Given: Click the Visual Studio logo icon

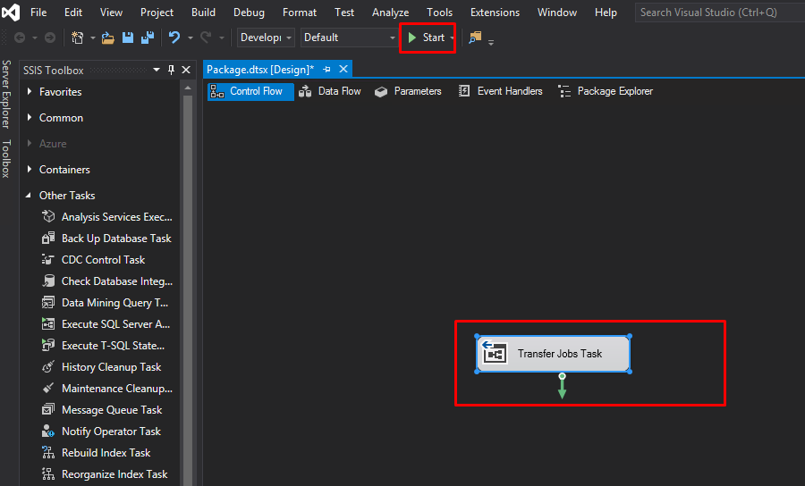Looking at the screenshot, I should coord(12,13).
